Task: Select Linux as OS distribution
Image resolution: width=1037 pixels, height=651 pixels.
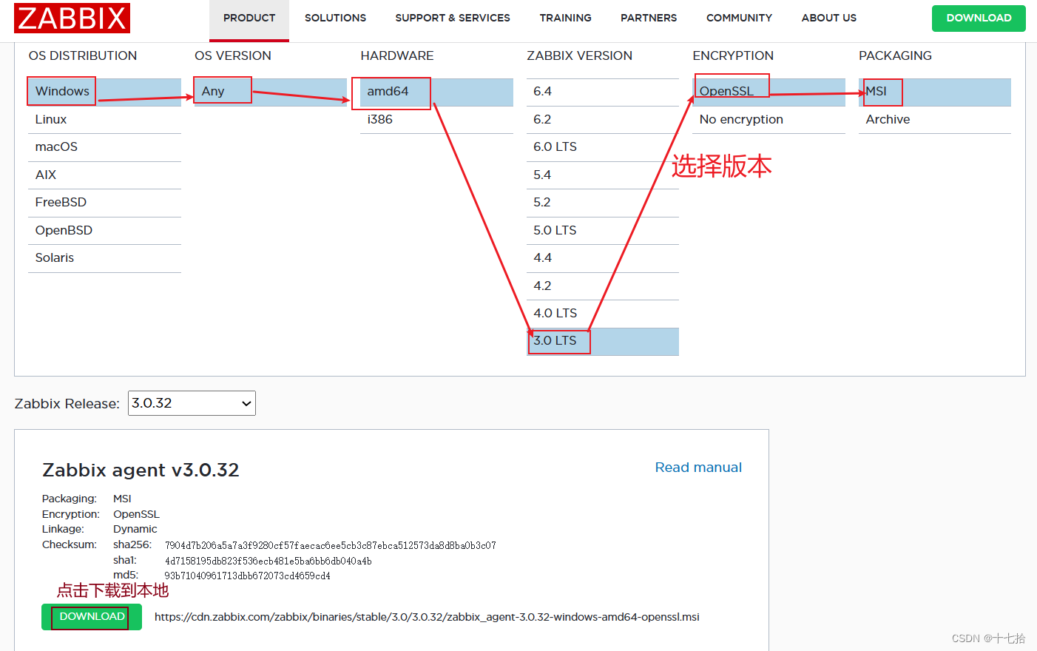Action: [x=104, y=120]
